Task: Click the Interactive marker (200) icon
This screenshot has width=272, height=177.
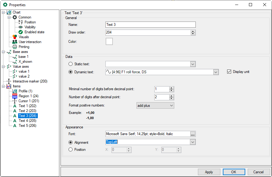Action: click(9, 81)
